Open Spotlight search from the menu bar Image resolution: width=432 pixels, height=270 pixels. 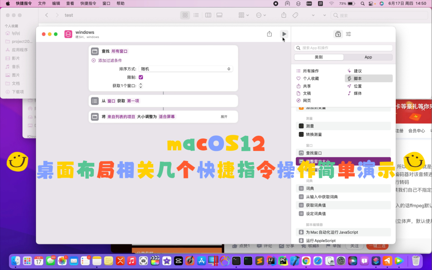click(x=362, y=3)
